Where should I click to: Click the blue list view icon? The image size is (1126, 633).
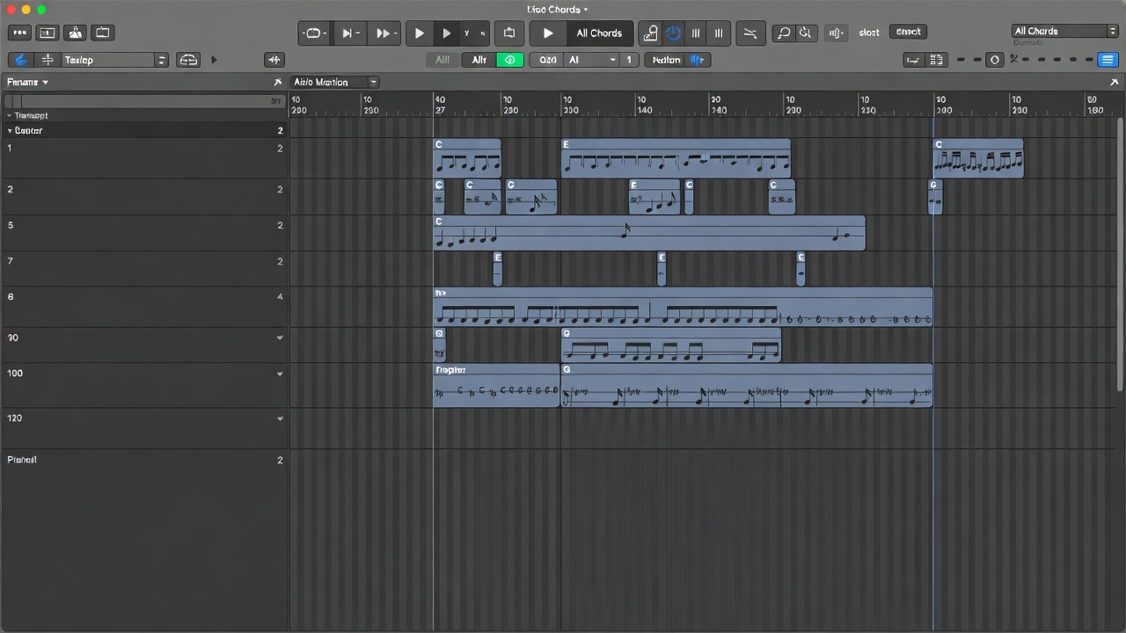(1108, 60)
